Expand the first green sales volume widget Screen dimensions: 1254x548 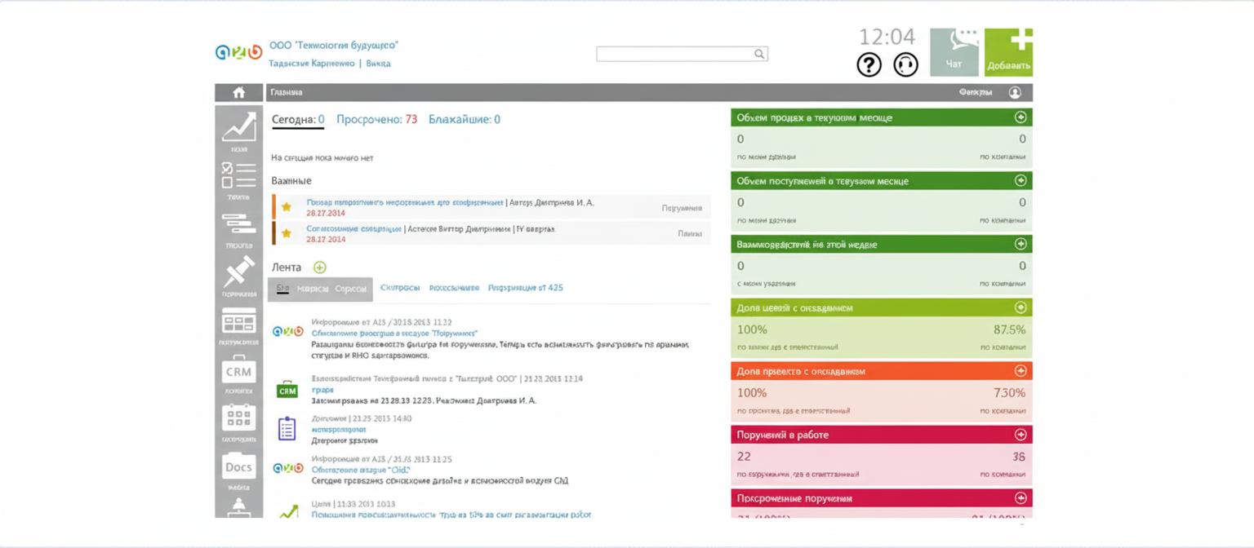(1020, 117)
